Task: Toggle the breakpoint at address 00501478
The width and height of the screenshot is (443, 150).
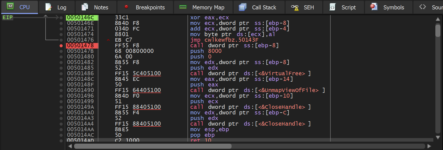Action: [x=61, y=46]
